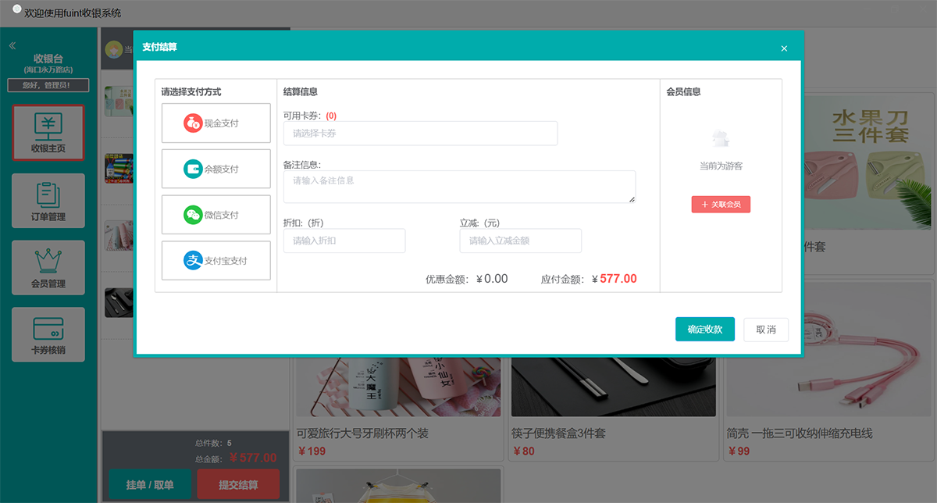Cancel the dialog with 取消 button
This screenshot has height=503, width=937.
766,329
